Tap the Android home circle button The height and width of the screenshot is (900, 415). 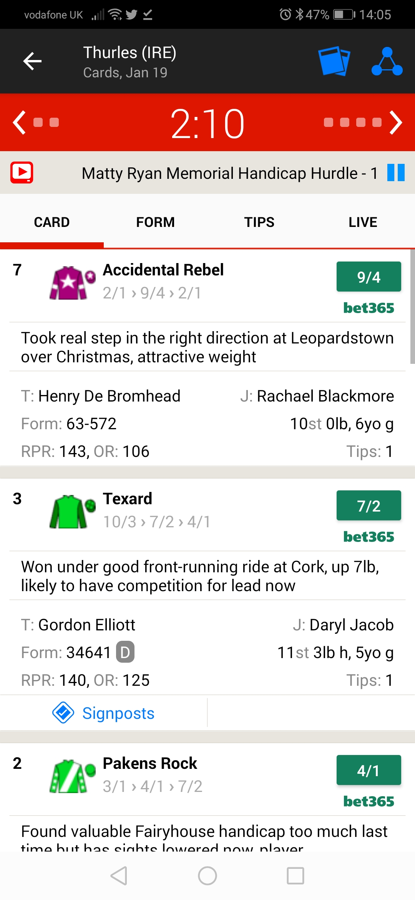point(207,876)
